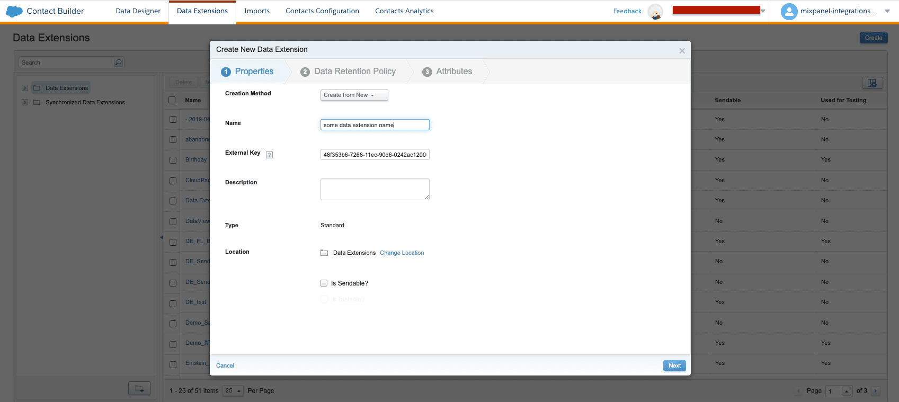Open the Data Designer tab
Viewport: 899px width, 402px height.
(x=138, y=11)
